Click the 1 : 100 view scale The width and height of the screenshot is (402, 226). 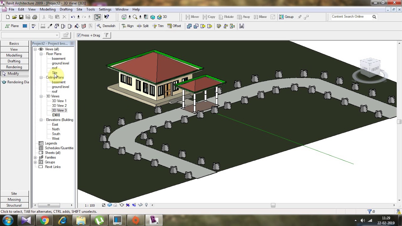tap(90, 205)
